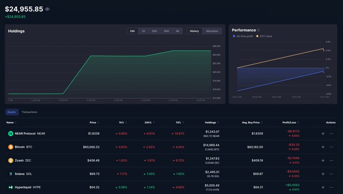This screenshot has height=194, width=343.
Task: Click Zcash average buy price $409.19
Action: [x=257, y=160]
